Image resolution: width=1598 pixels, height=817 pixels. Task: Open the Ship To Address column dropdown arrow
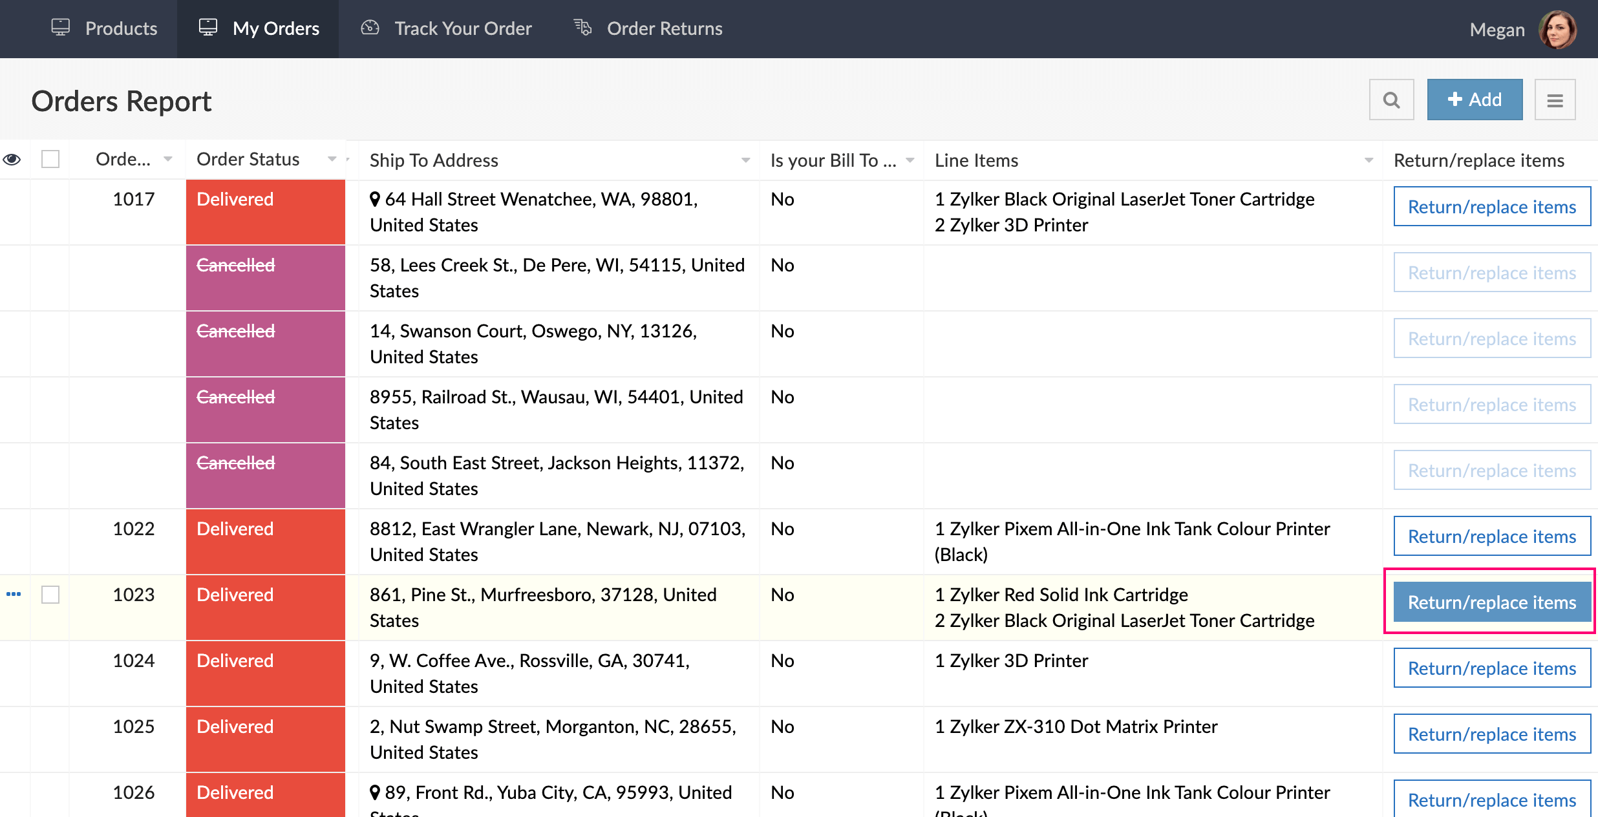(x=745, y=160)
